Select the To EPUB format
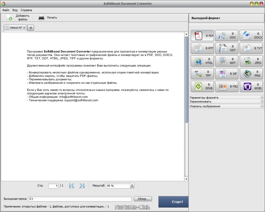This screenshot has height=212, width=265. click(202, 86)
